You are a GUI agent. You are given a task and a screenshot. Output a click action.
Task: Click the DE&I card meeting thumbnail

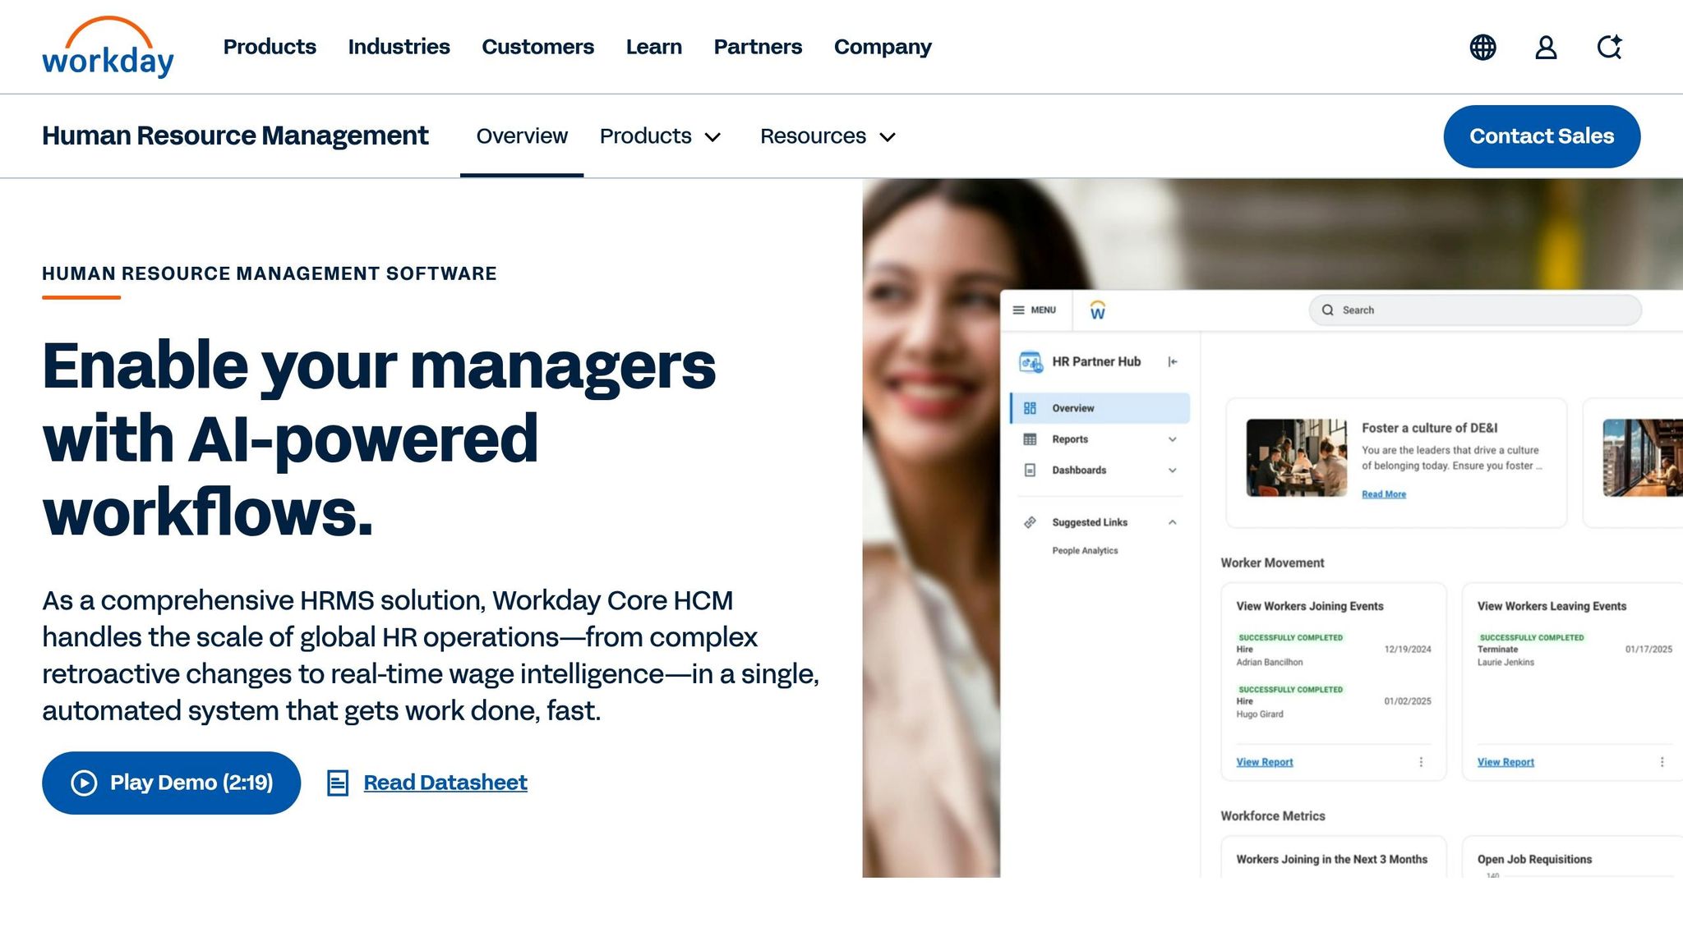coord(1296,458)
